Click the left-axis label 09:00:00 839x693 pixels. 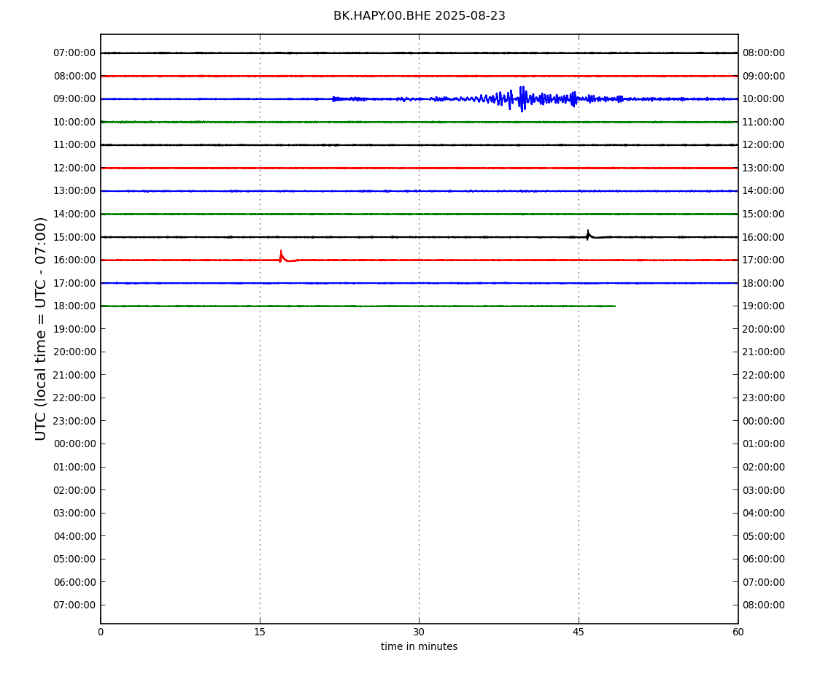(75, 99)
